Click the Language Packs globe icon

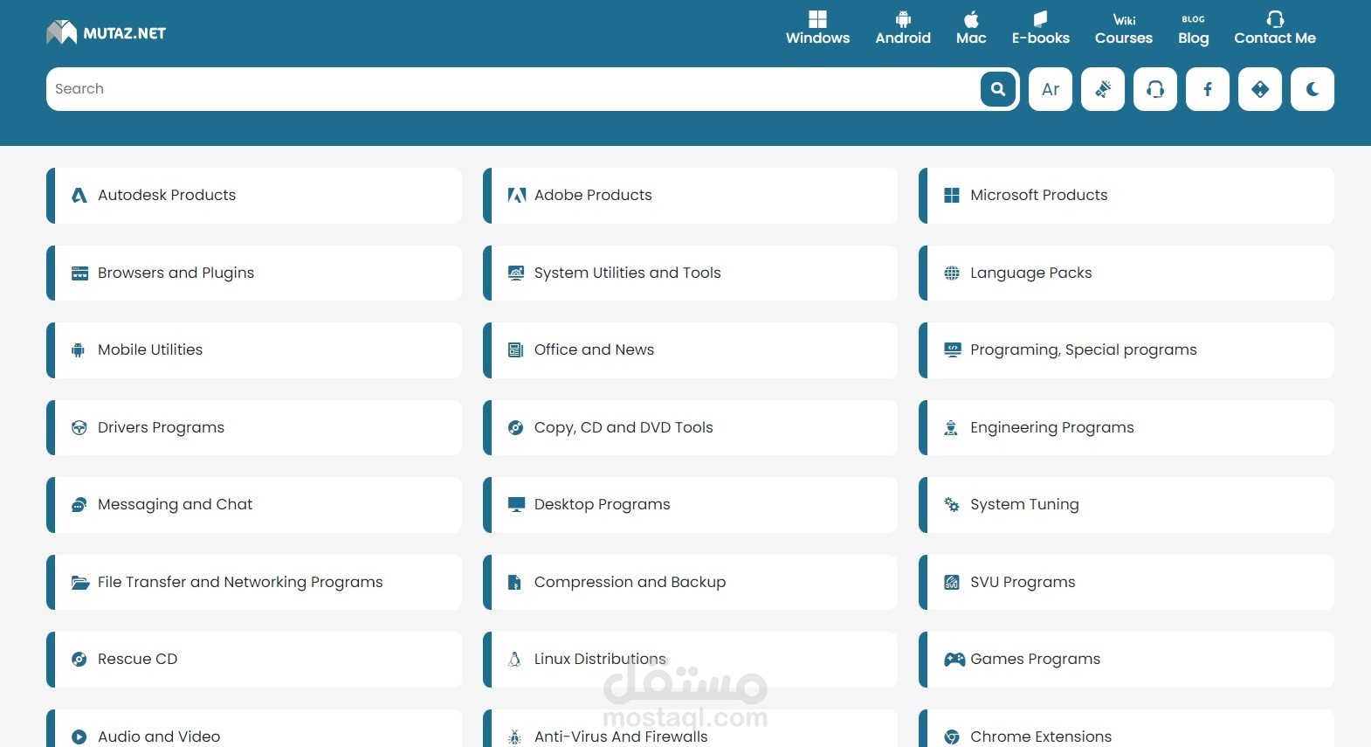click(x=952, y=273)
